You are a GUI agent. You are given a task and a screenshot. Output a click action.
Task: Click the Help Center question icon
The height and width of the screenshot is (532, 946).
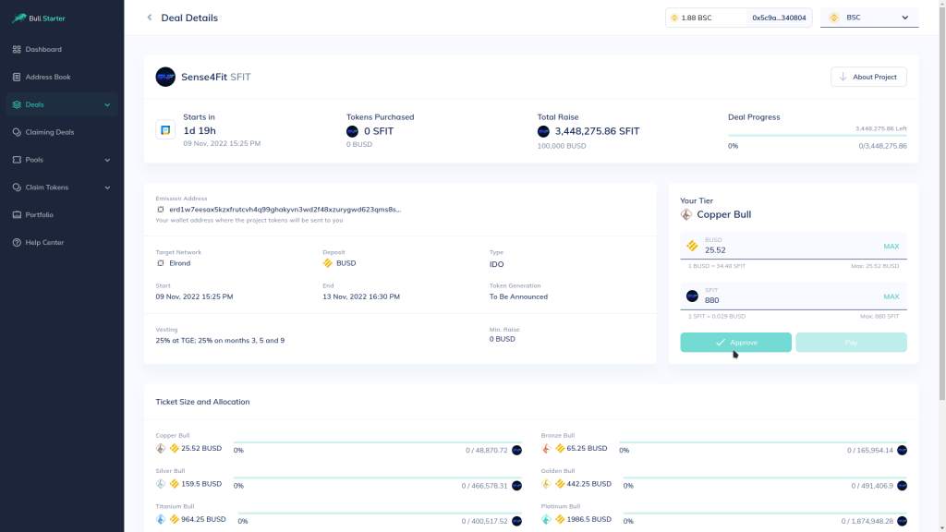(17, 243)
